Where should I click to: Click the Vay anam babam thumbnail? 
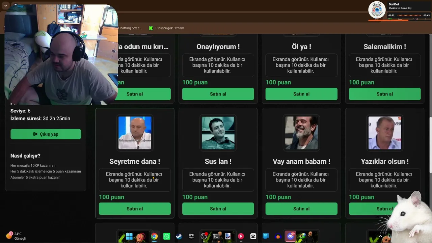pyautogui.click(x=301, y=133)
